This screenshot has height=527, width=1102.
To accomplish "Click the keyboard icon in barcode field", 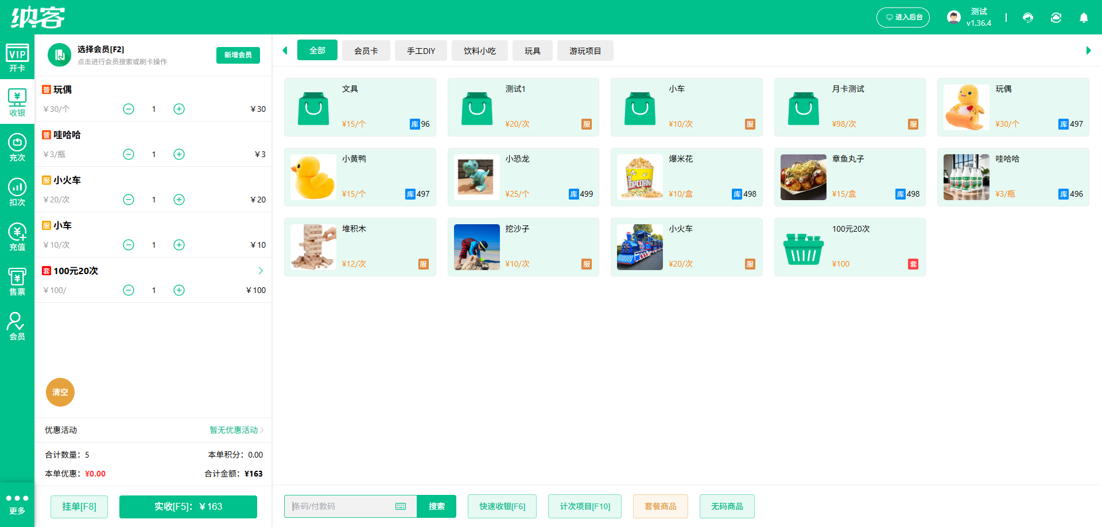I will [401, 506].
